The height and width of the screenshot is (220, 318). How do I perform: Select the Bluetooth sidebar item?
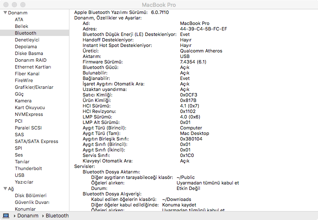tap(34, 33)
